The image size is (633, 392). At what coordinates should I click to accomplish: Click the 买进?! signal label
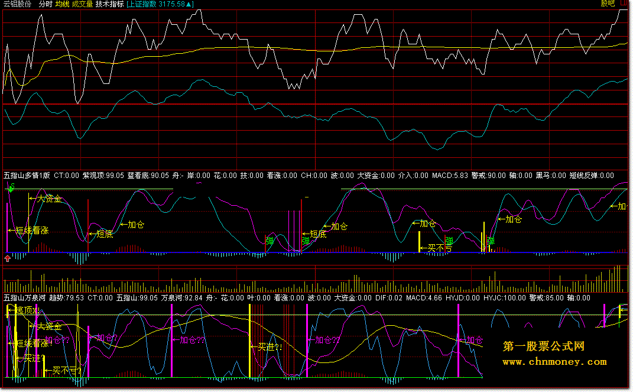(270, 346)
